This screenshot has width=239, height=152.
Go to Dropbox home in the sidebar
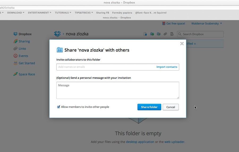pyautogui.click(x=25, y=34)
